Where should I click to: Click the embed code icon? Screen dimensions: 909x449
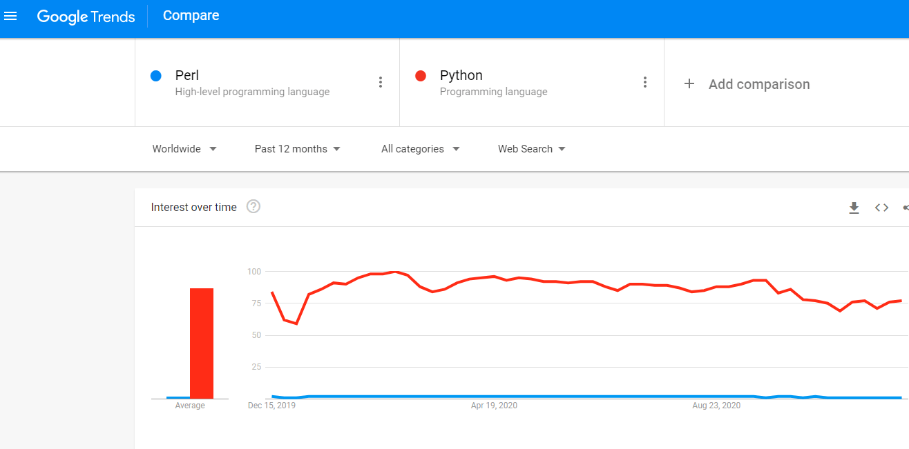(x=881, y=208)
